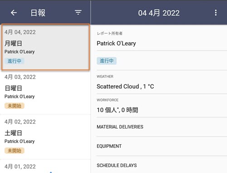Open the 4月 03, 2022 日曜日 report
Viewport: 227px width, 173px height.
[x=45, y=92]
